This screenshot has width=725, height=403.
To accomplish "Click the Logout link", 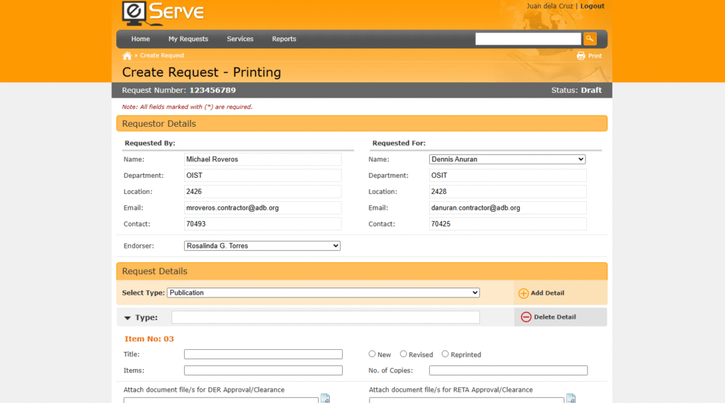I will point(592,6).
